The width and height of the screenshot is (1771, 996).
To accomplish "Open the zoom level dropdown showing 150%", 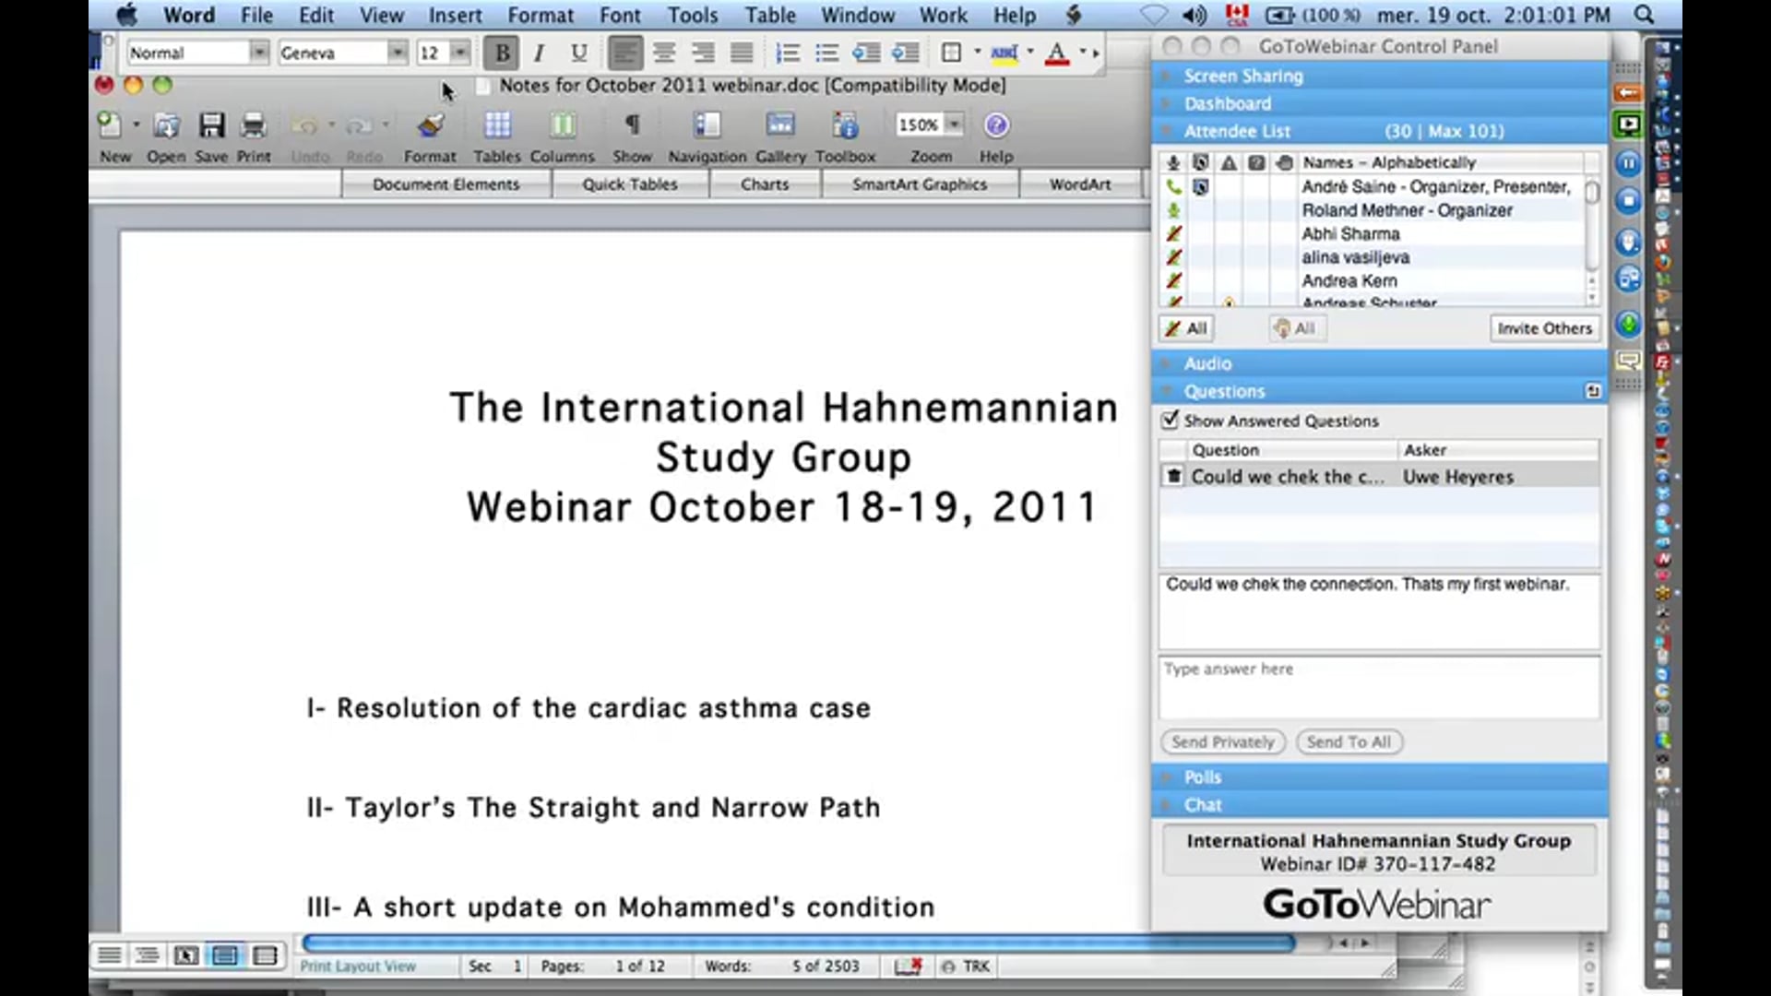I will pos(954,125).
